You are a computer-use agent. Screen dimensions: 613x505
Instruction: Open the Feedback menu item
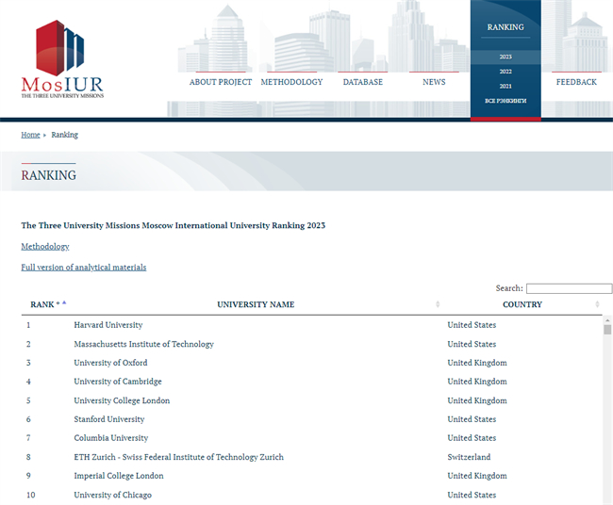click(x=576, y=82)
